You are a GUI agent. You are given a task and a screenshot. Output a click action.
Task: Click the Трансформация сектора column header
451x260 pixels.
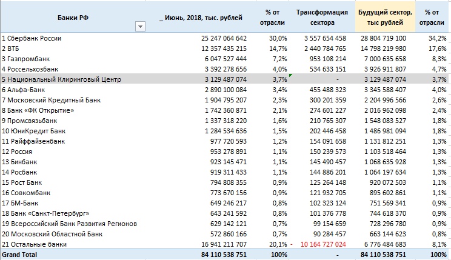[322, 17]
